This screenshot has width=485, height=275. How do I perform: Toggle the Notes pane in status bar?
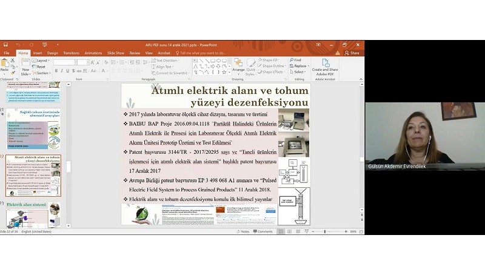click(x=243, y=231)
